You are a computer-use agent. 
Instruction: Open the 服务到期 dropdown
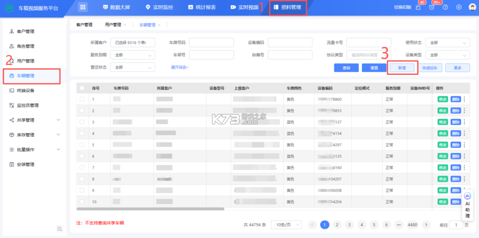pos(133,55)
